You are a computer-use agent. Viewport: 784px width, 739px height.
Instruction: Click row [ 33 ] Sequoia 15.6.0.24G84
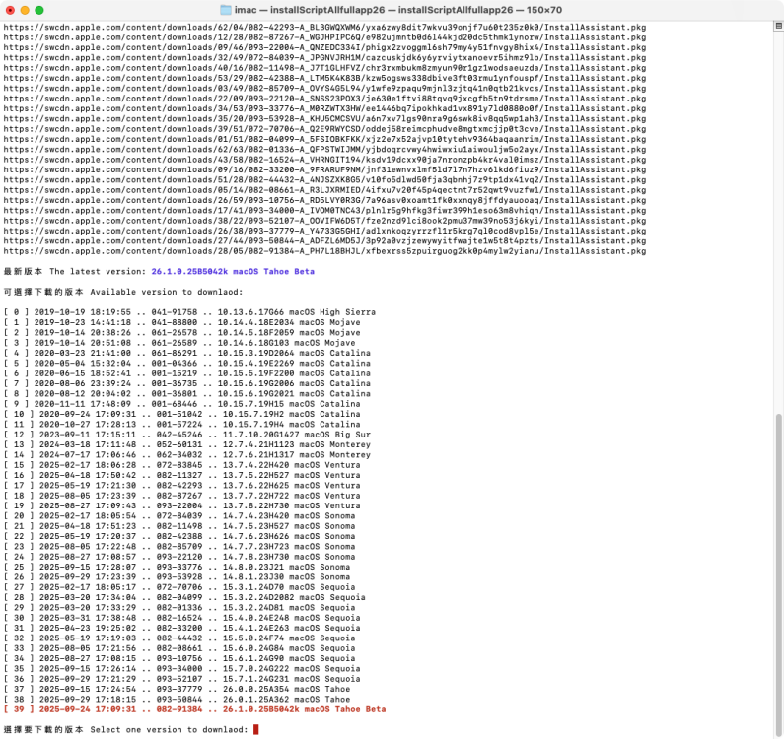click(179, 648)
